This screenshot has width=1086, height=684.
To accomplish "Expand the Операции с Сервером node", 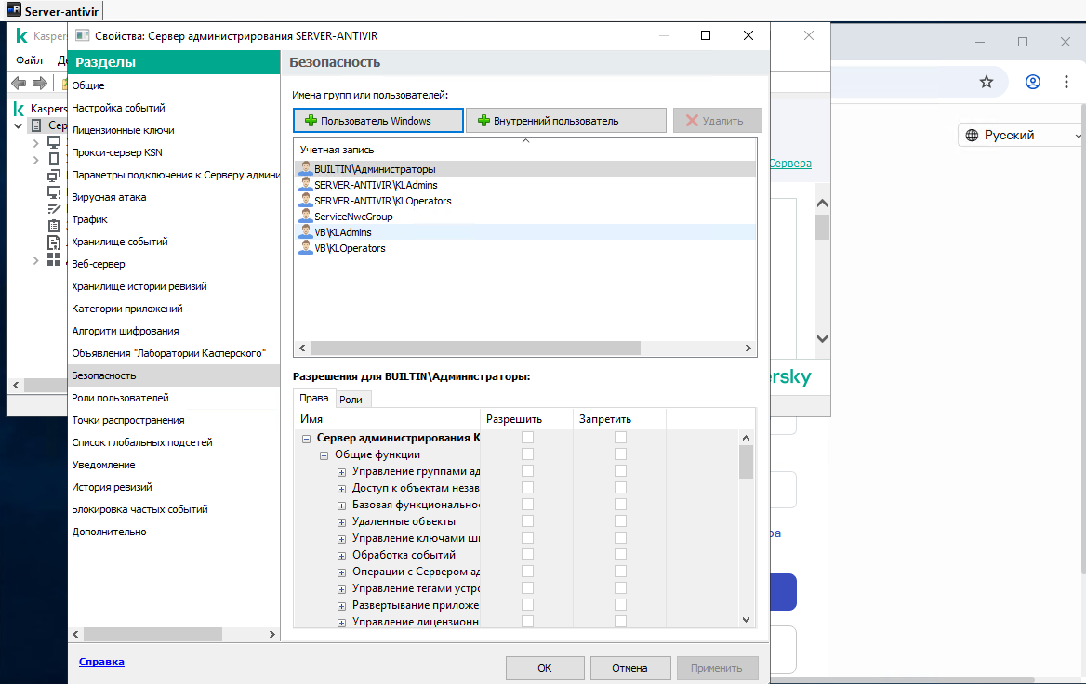I will [341, 572].
